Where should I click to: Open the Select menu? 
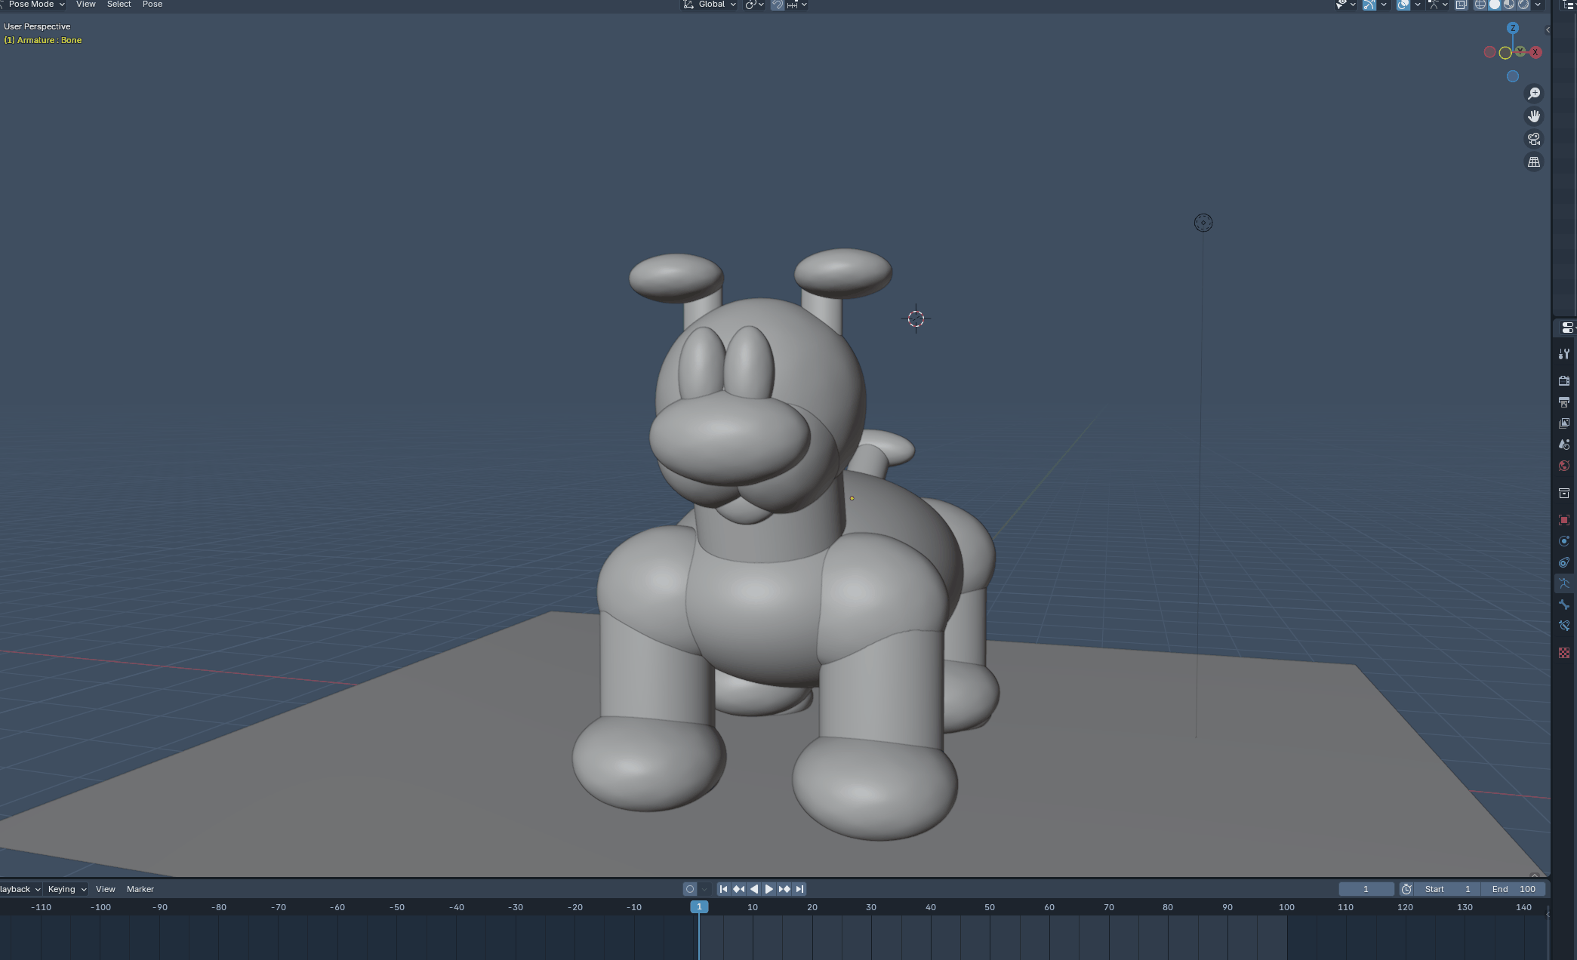click(119, 5)
